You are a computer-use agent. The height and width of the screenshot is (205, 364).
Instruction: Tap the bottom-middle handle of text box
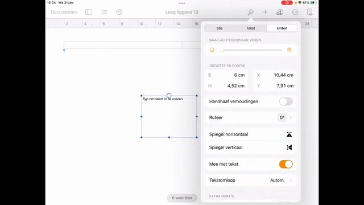tap(169, 137)
